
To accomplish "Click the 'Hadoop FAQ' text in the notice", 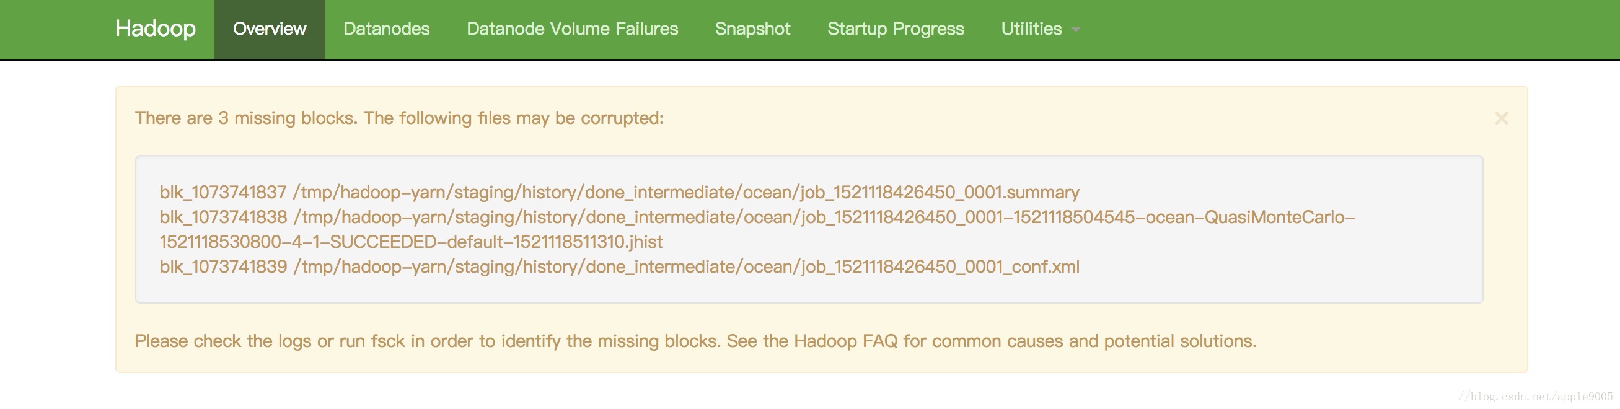I will click(845, 341).
